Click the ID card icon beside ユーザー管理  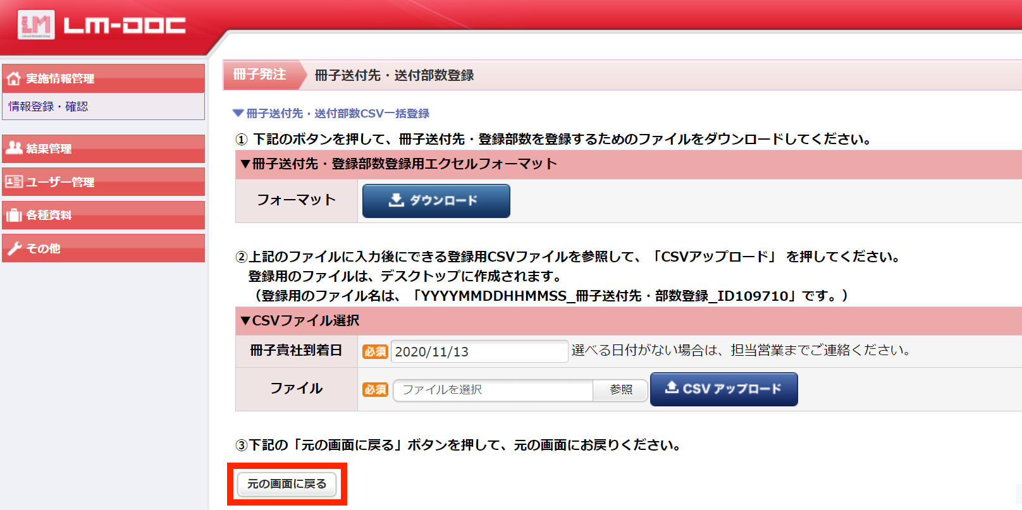14,182
